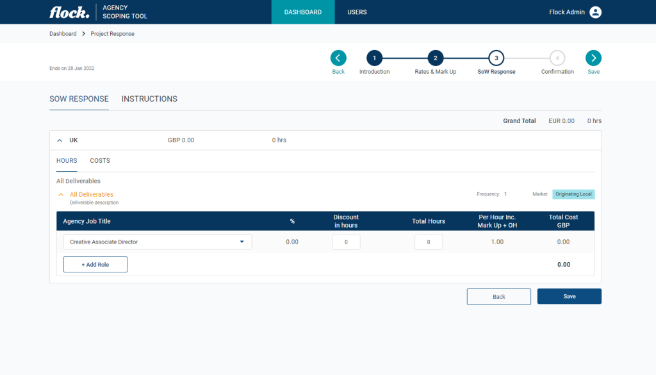Collapse the UK section chevron
The width and height of the screenshot is (656, 375).
coord(60,140)
